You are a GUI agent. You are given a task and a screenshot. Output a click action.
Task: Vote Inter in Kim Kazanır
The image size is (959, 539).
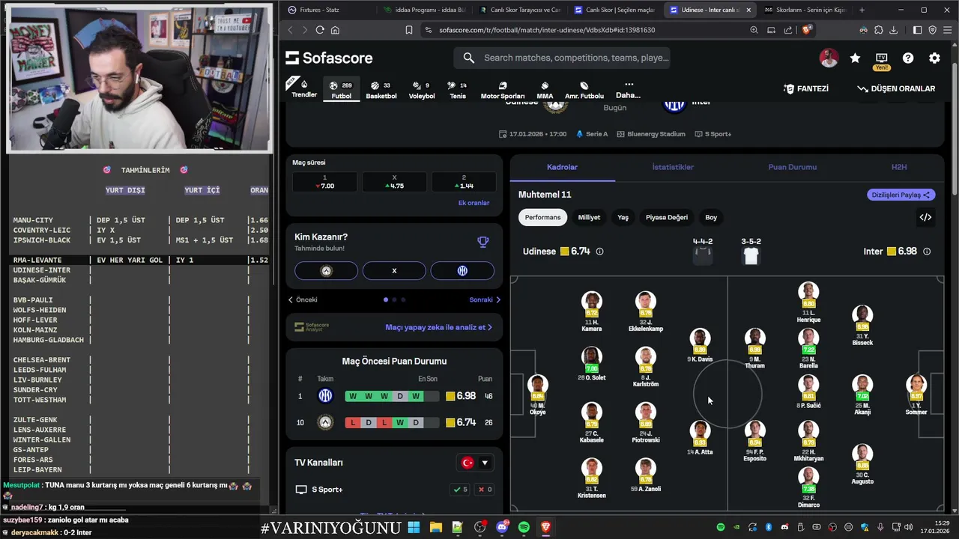[462, 271]
